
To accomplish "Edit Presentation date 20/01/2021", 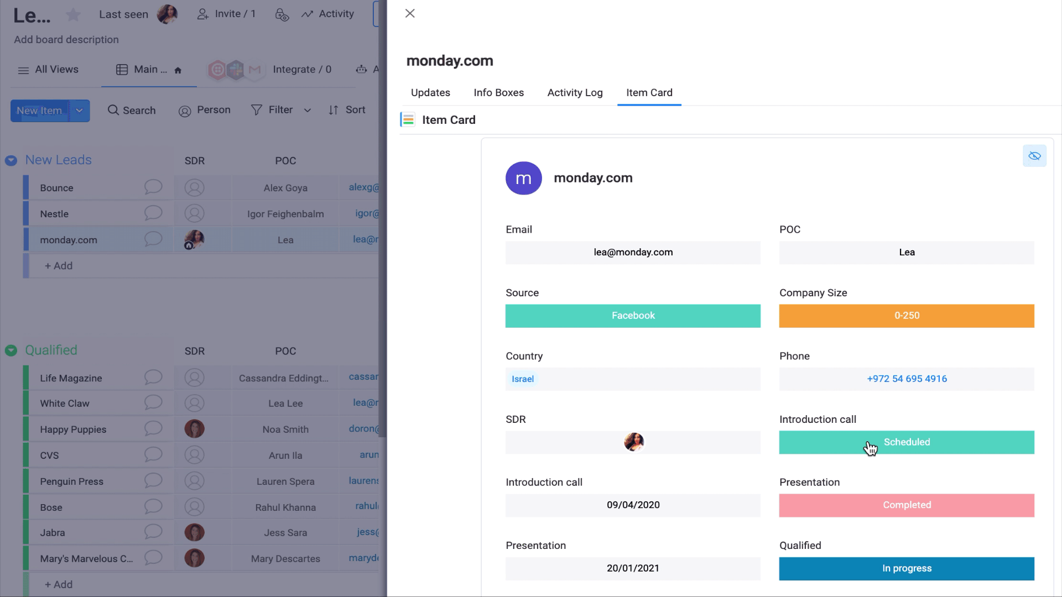I will (x=633, y=569).
